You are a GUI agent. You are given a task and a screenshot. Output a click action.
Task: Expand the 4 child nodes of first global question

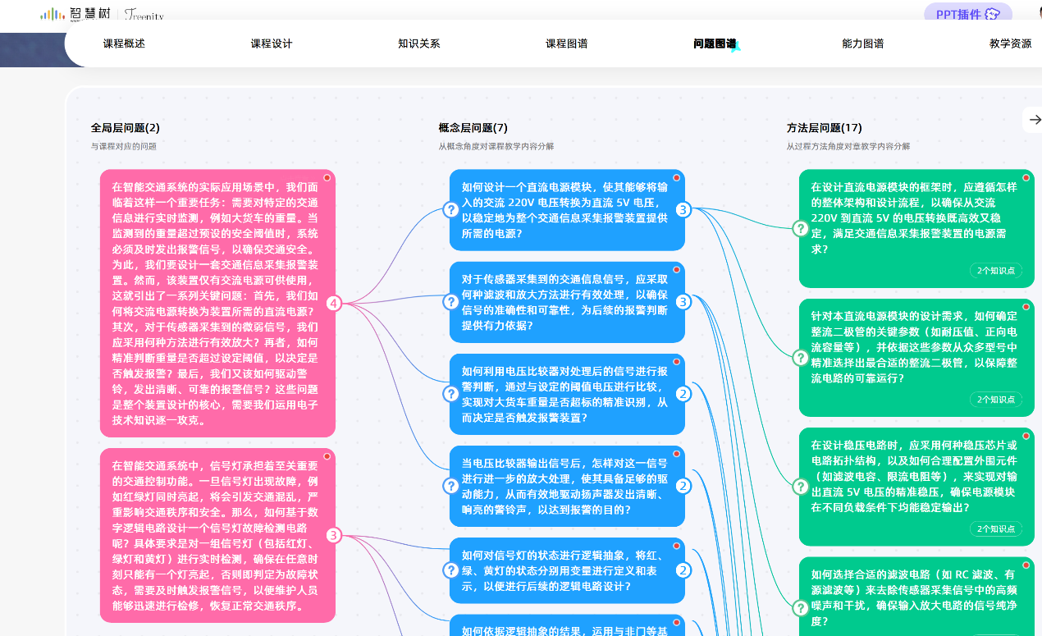tap(333, 304)
